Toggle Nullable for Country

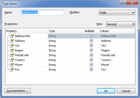91,60
